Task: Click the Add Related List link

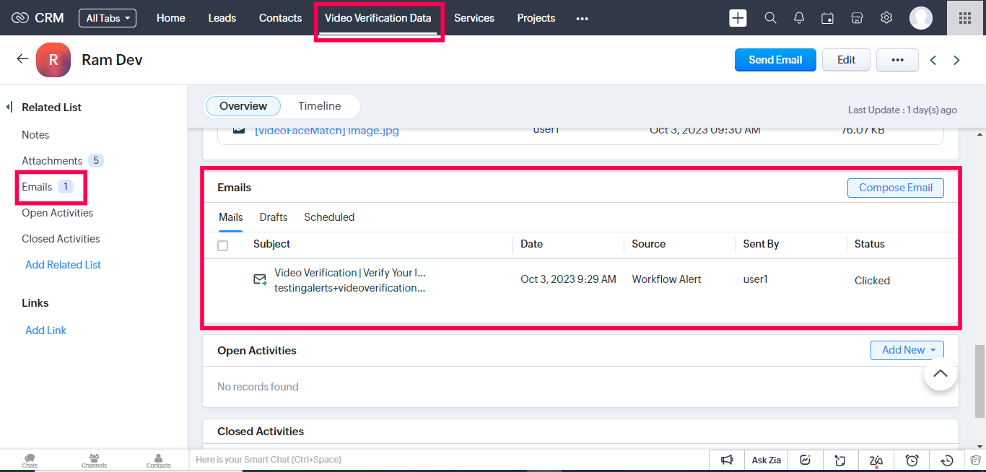Action: [x=63, y=265]
